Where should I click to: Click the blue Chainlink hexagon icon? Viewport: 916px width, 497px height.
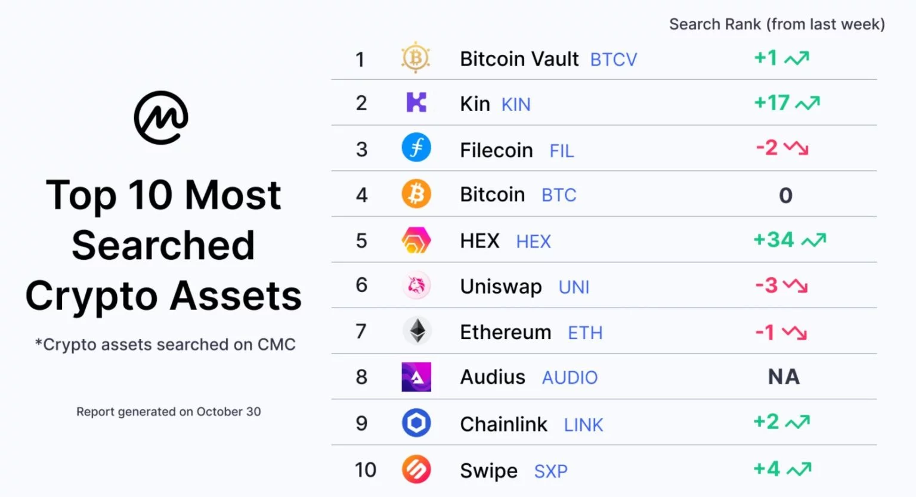416,423
